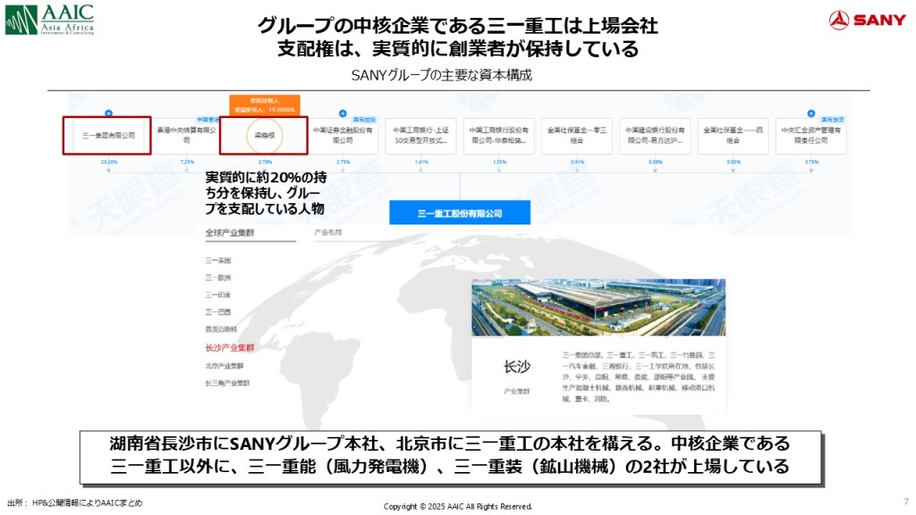
Task: Open the 香港中央结算有限公司 shareholder node
Action: point(186,136)
